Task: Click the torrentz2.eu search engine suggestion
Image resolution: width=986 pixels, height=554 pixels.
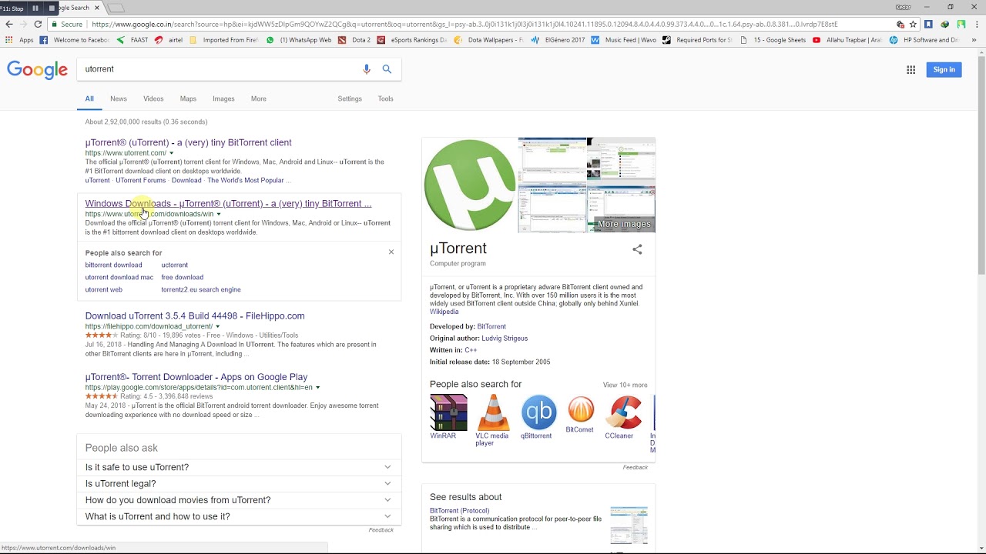Action: (201, 289)
